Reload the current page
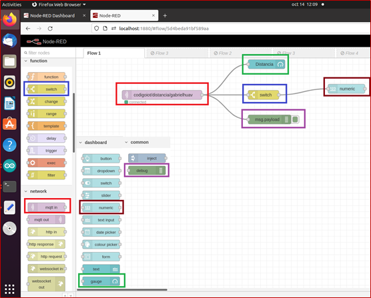Image resolution: width=371 pixels, height=298 pixels. click(50, 29)
